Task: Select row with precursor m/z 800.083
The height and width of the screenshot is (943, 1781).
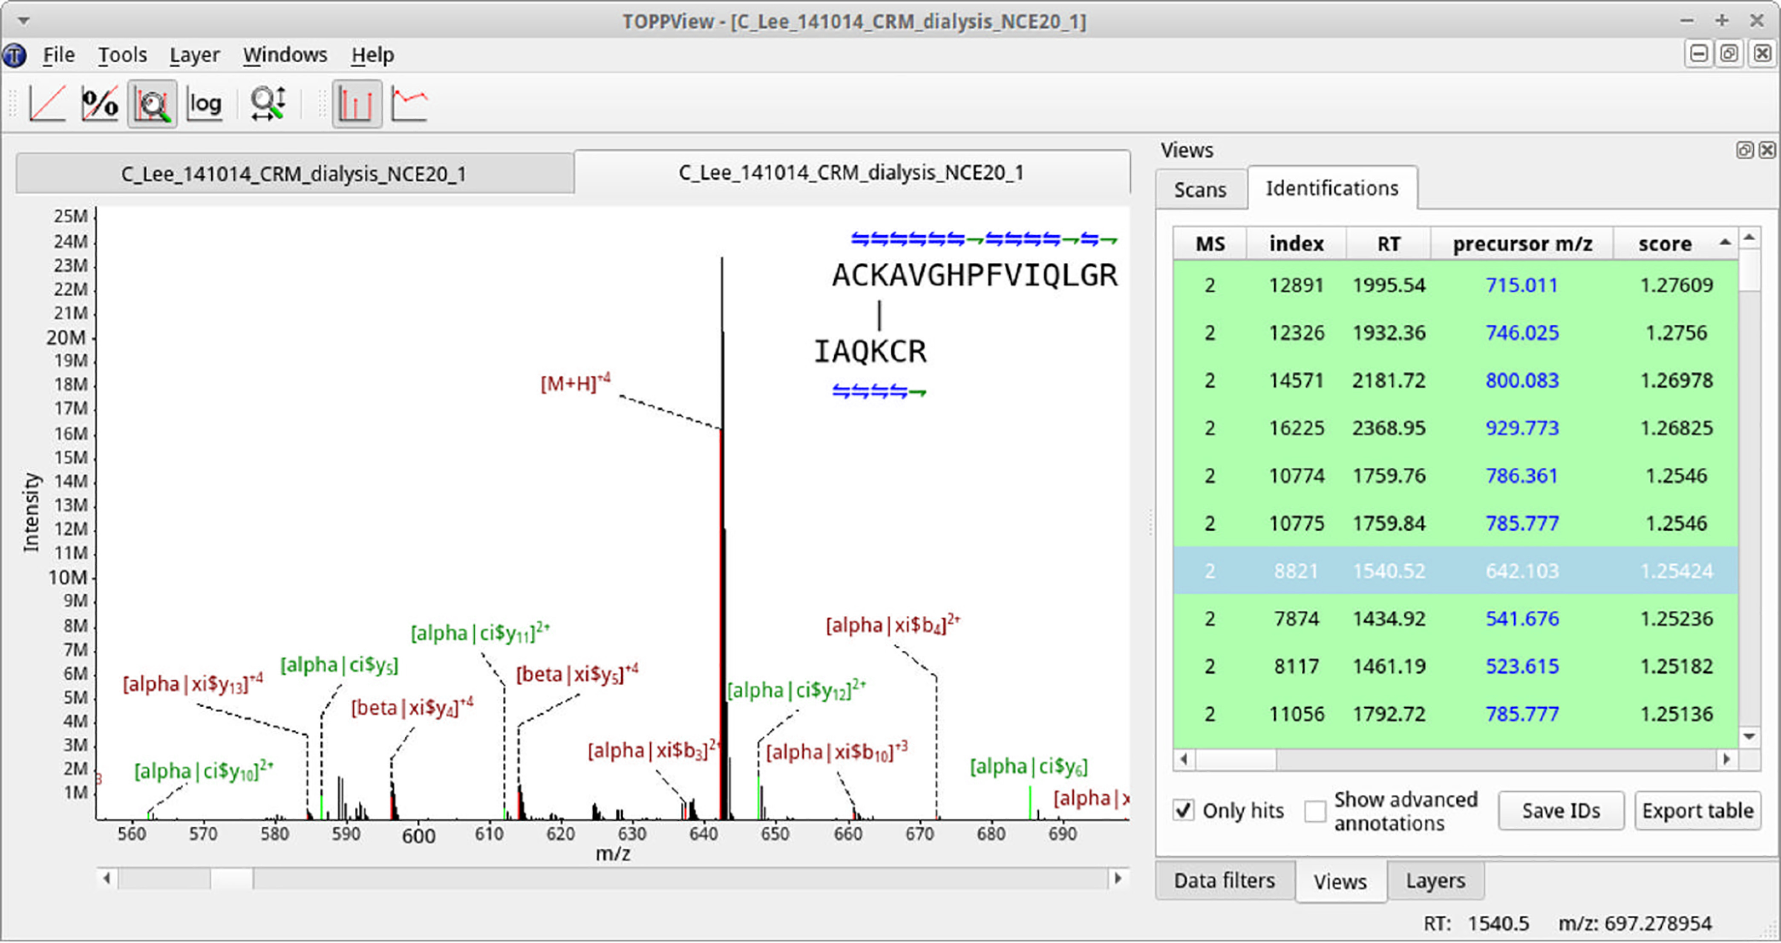Action: click(x=1455, y=380)
